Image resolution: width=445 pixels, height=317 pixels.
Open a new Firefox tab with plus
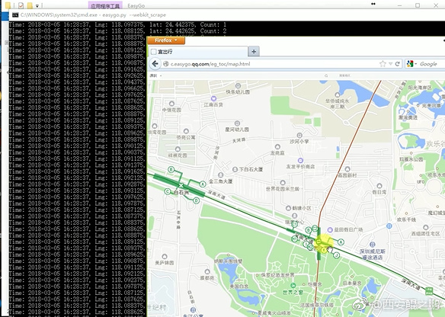(254, 51)
